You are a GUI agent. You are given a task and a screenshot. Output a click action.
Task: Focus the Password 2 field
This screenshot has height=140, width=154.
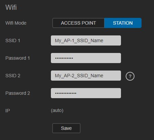pos(86,93)
